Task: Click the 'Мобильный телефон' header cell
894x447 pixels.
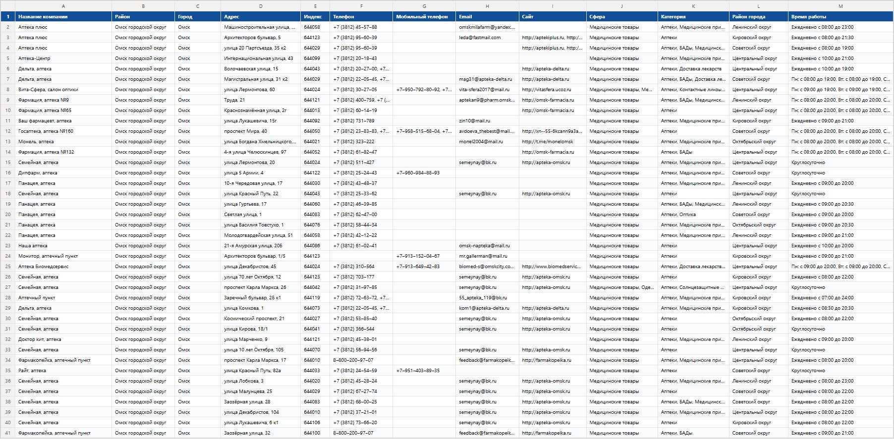Action: click(424, 16)
